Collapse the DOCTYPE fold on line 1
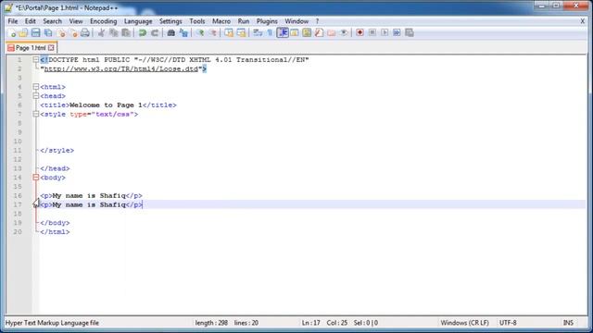The image size is (593, 333). (35, 59)
